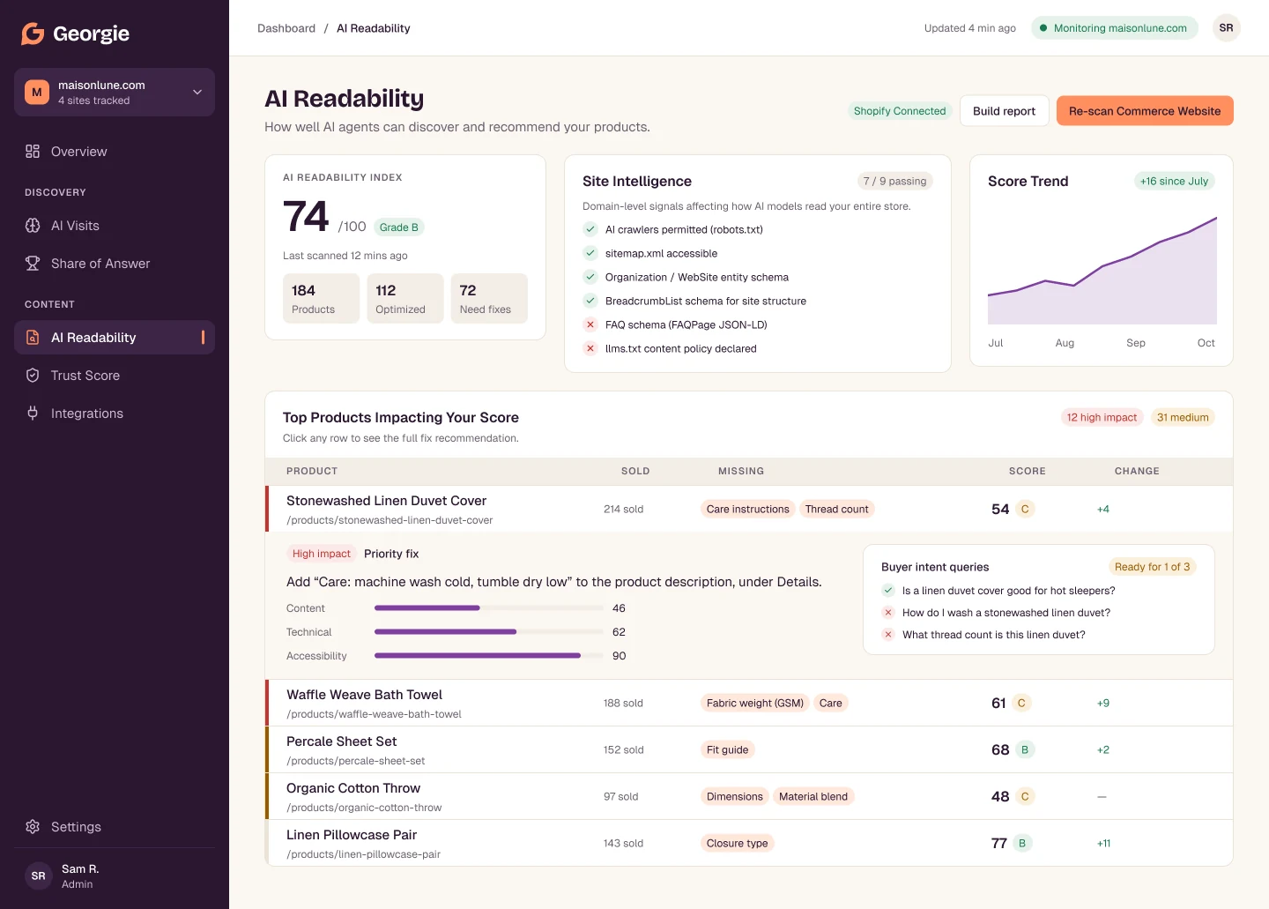Click the AI Readability document icon
Screen dimensions: 1269x909
point(33,338)
